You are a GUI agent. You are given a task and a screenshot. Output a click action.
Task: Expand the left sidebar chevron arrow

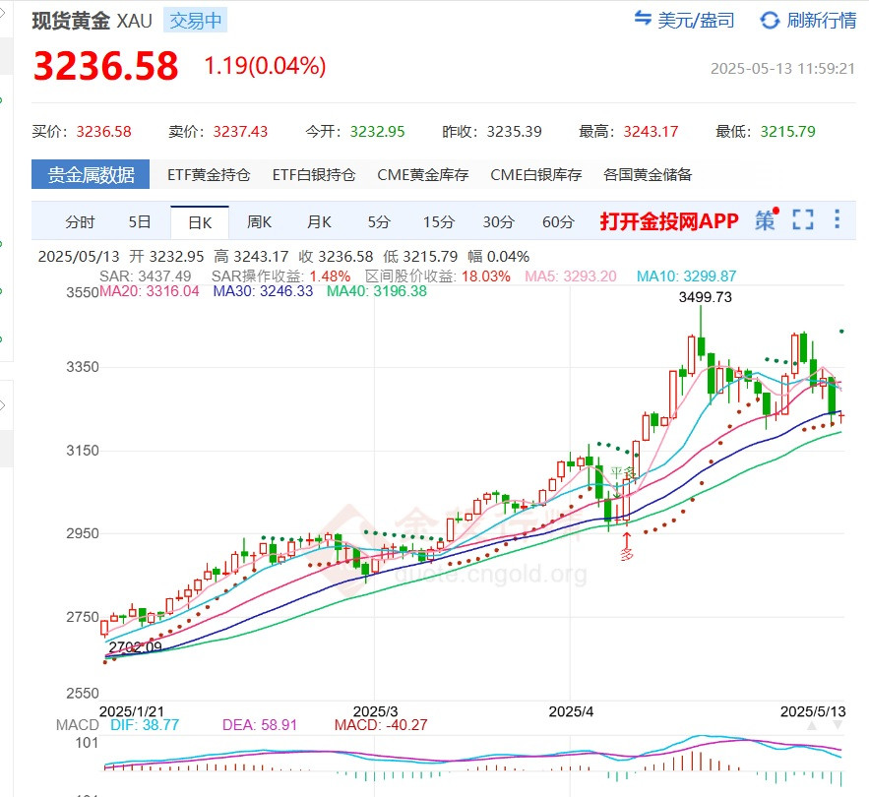coord(3,405)
